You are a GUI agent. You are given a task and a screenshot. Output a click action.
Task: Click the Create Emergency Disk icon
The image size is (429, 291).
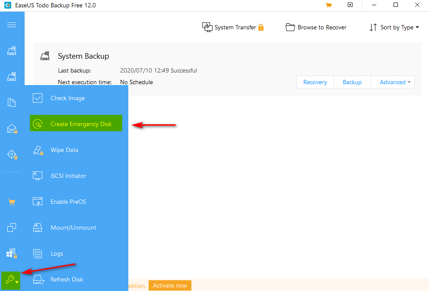[38, 124]
